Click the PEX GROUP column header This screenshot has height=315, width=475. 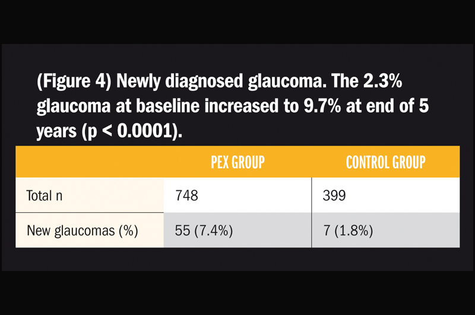(238, 162)
